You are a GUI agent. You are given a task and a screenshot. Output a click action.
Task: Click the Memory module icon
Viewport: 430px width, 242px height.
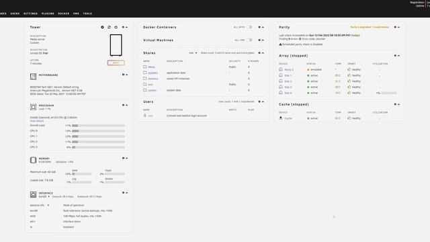[33, 160]
